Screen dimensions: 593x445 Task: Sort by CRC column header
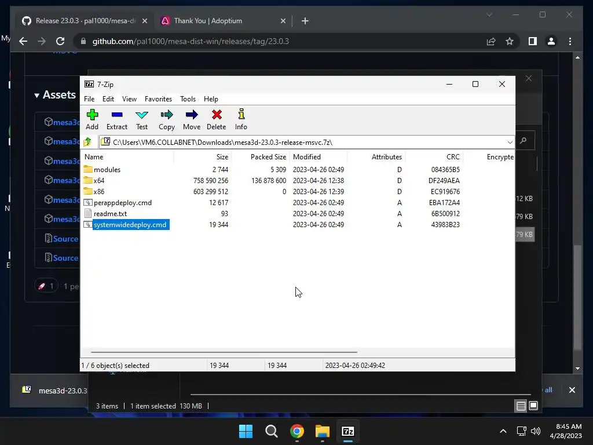pyautogui.click(x=434, y=156)
